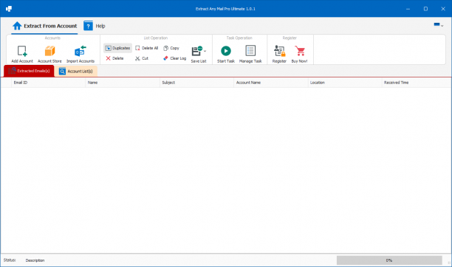The width and height of the screenshot is (452, 267).
Task: Open the Help ribbon tab
Action: coord(95,26)
